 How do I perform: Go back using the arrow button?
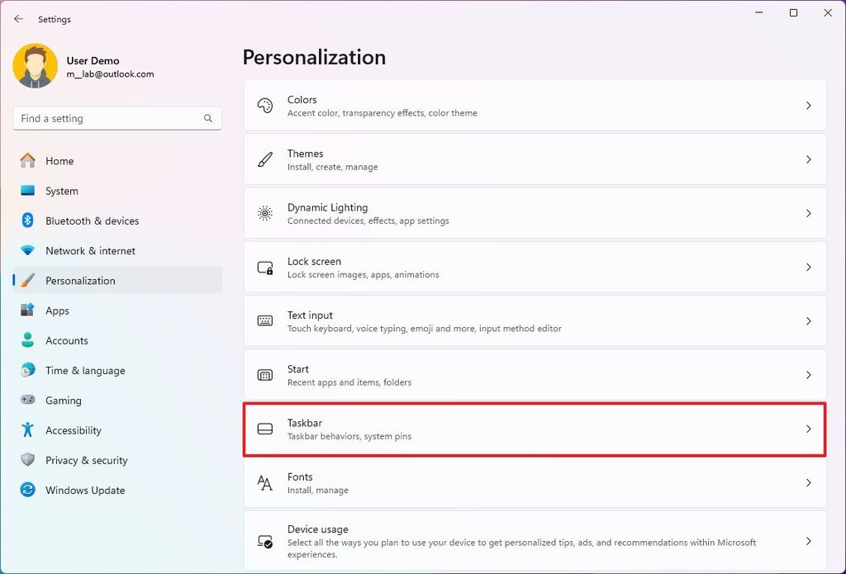(18, 18)
